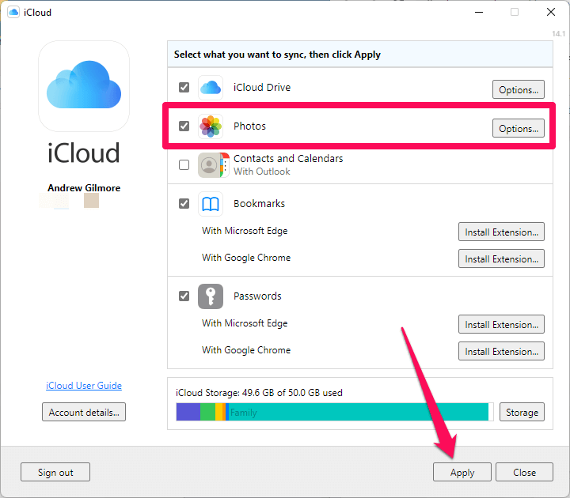
Task: Open the Storage button
Action: pyautogui.click(x=522, y=412)
